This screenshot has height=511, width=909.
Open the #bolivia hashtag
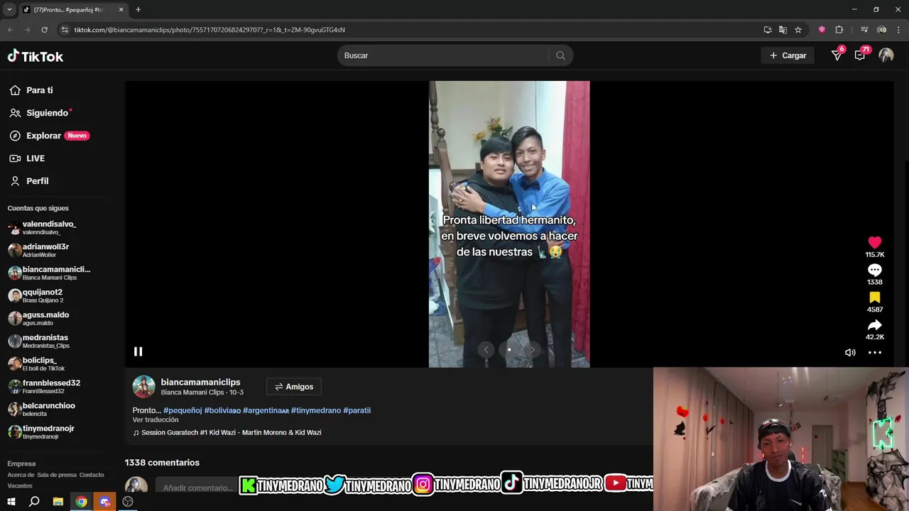click(222, 410)
